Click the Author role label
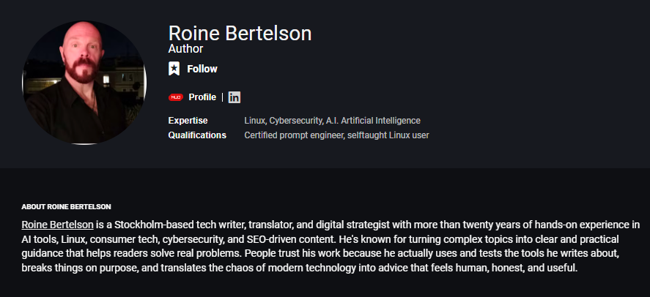Image resolution: width=650 pixels, height=297 pixels. [x=185, y=49]
